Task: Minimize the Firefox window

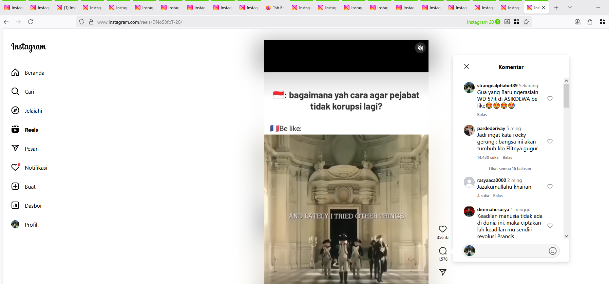Action: coord(598,7)
